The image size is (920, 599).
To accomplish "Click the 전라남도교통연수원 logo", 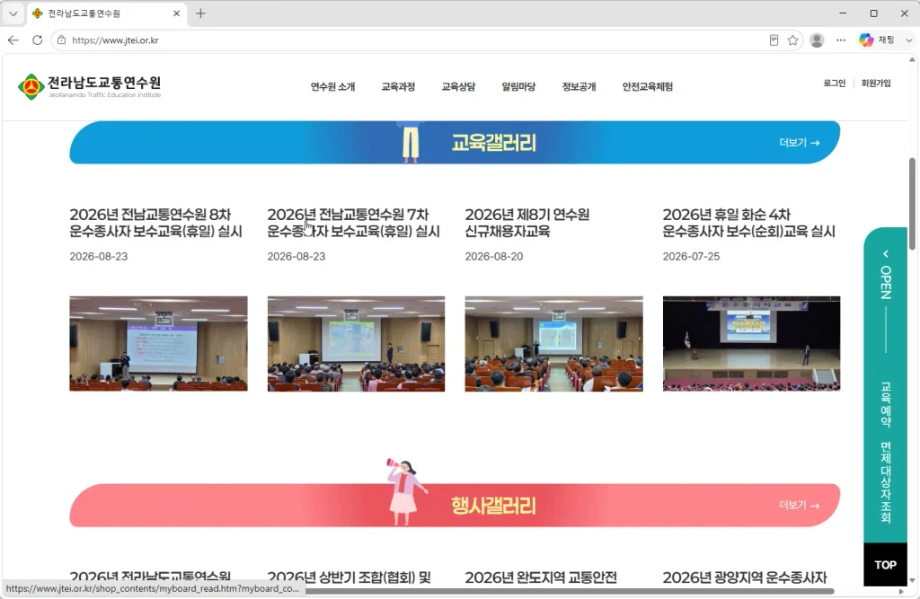I will (89, 87).
